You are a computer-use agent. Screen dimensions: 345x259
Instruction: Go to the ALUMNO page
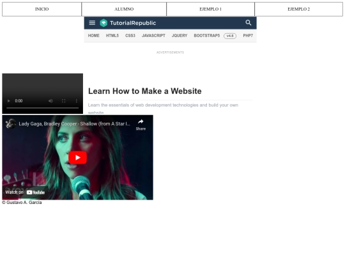point(124,9)
